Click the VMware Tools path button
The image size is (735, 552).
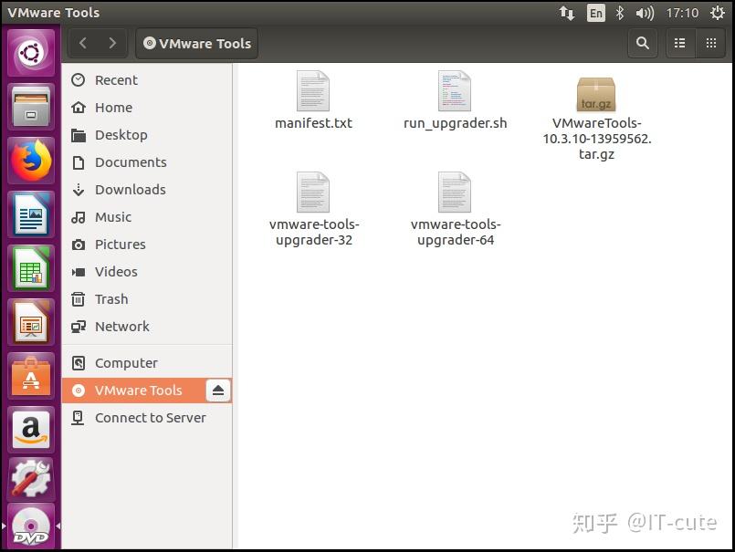[x=196, y=43]
